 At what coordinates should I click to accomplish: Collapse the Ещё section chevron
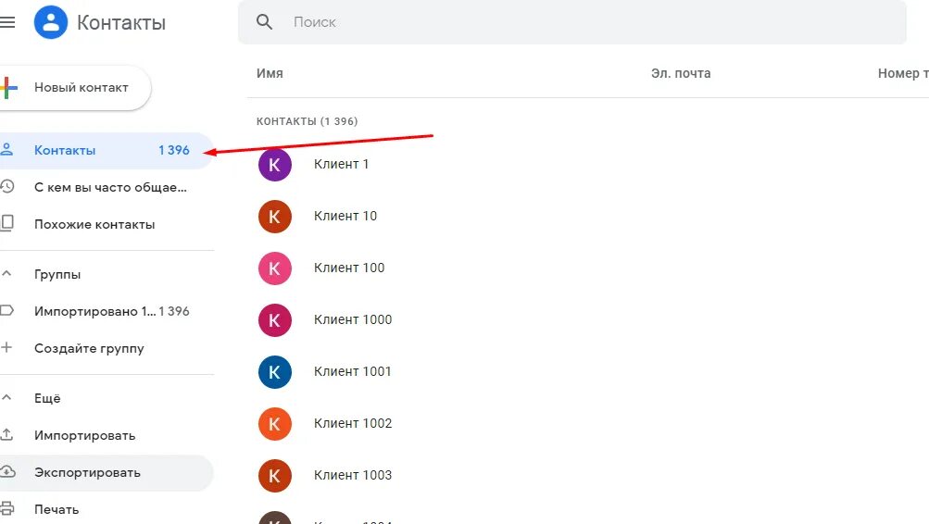click(7, 398)
